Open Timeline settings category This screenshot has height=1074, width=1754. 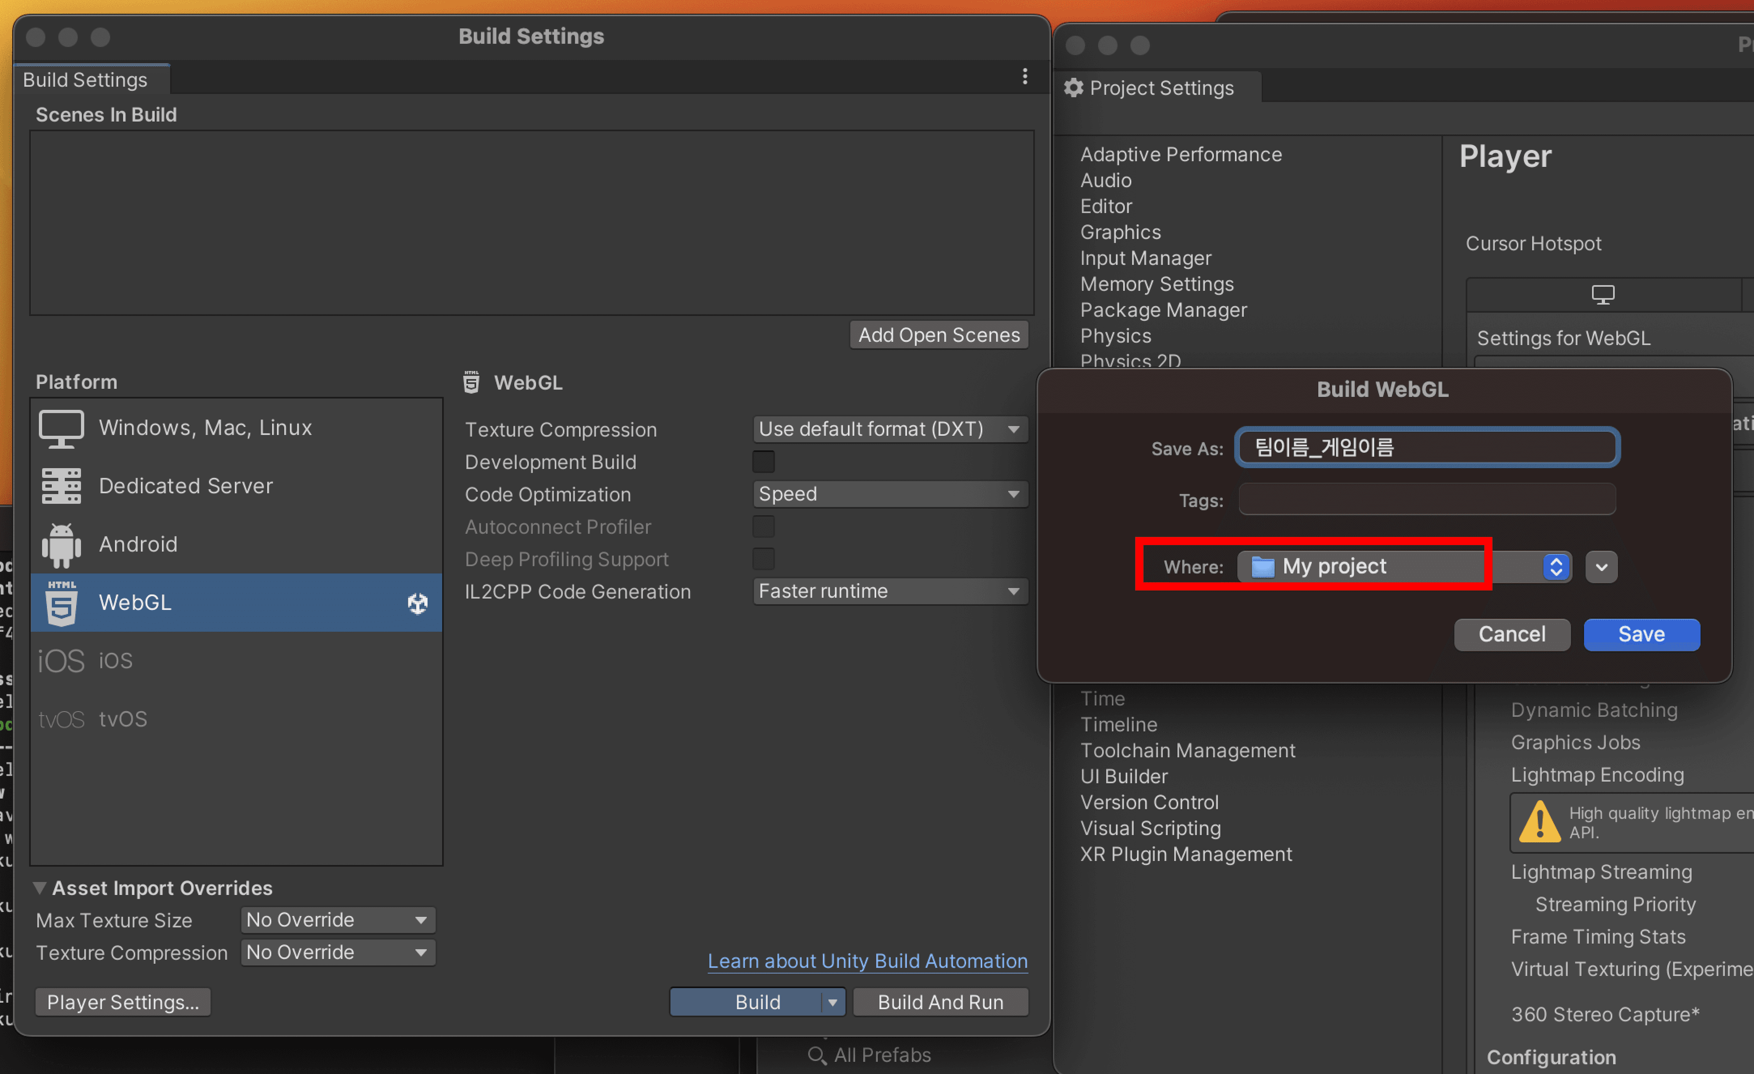[1118, 725]
